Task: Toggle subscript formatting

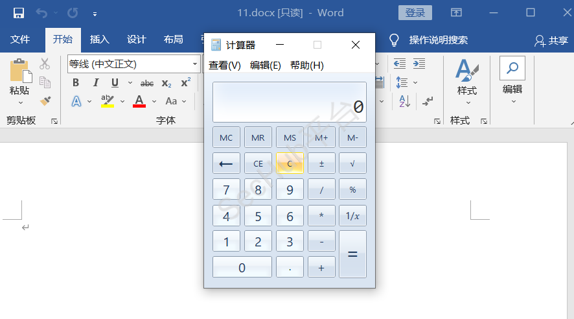Action: [166, 84]
